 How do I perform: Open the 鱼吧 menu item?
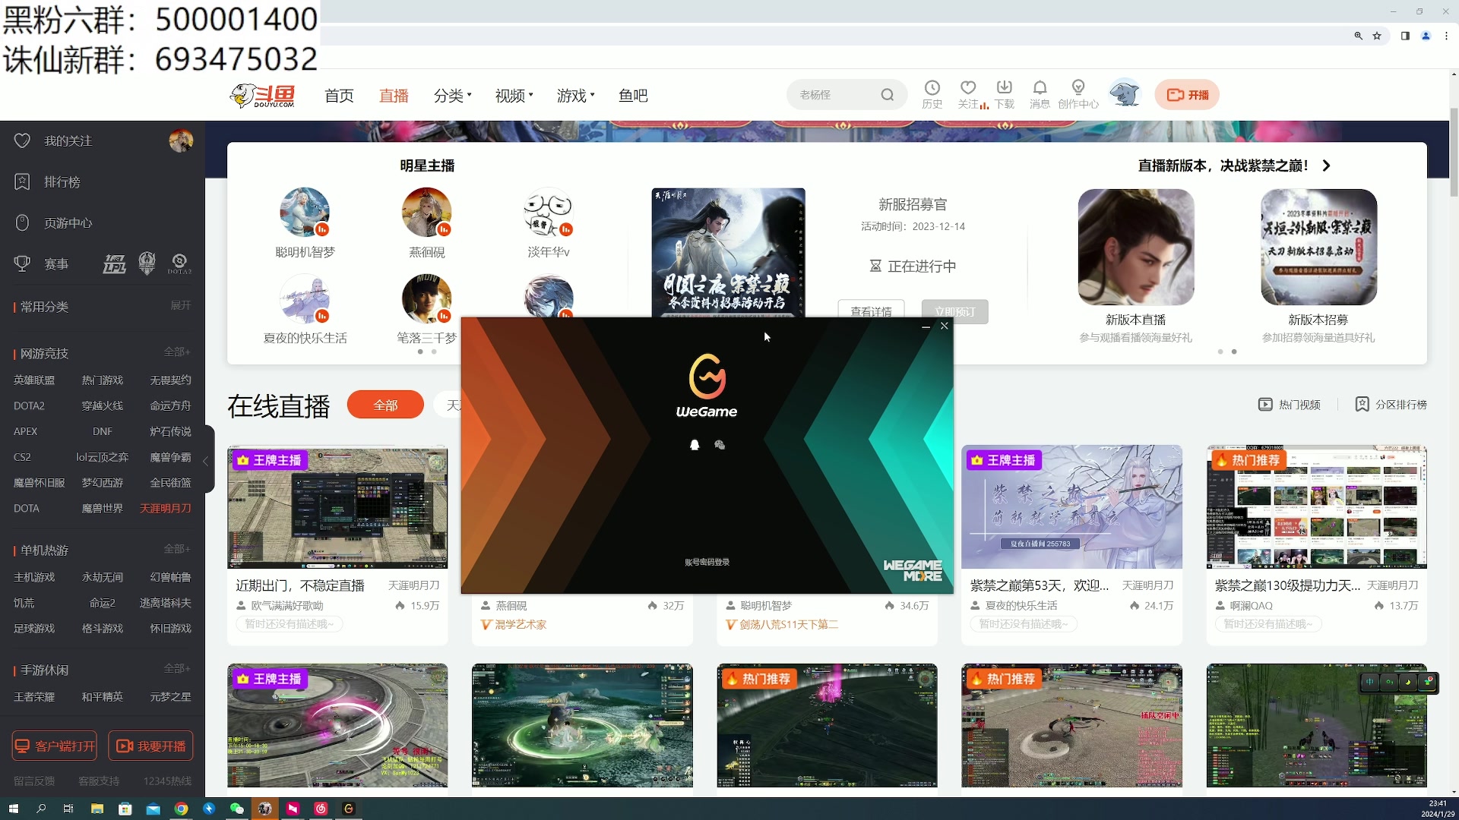pyautogui.click(x=633, y=96)
